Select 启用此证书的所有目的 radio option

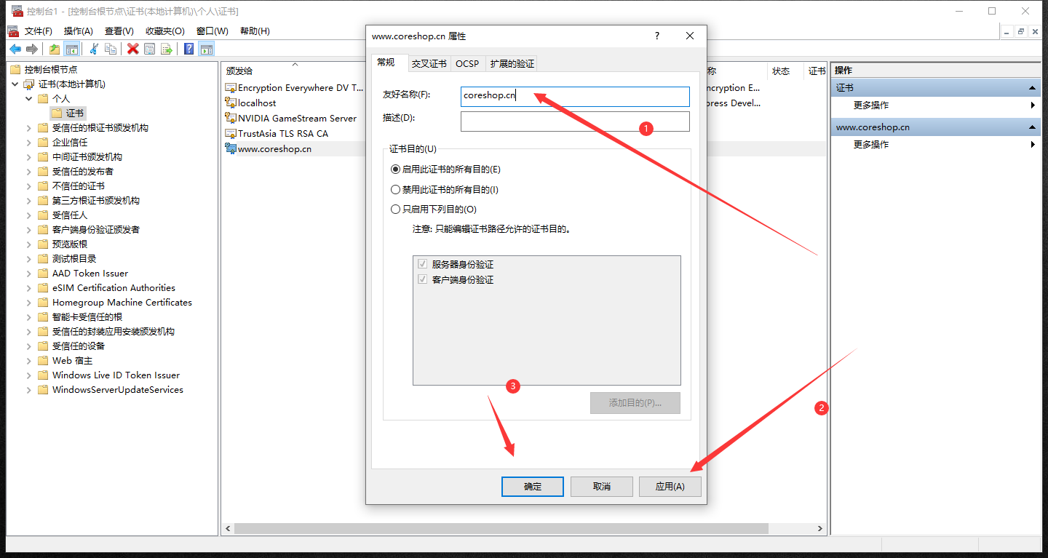coord(396,170)
